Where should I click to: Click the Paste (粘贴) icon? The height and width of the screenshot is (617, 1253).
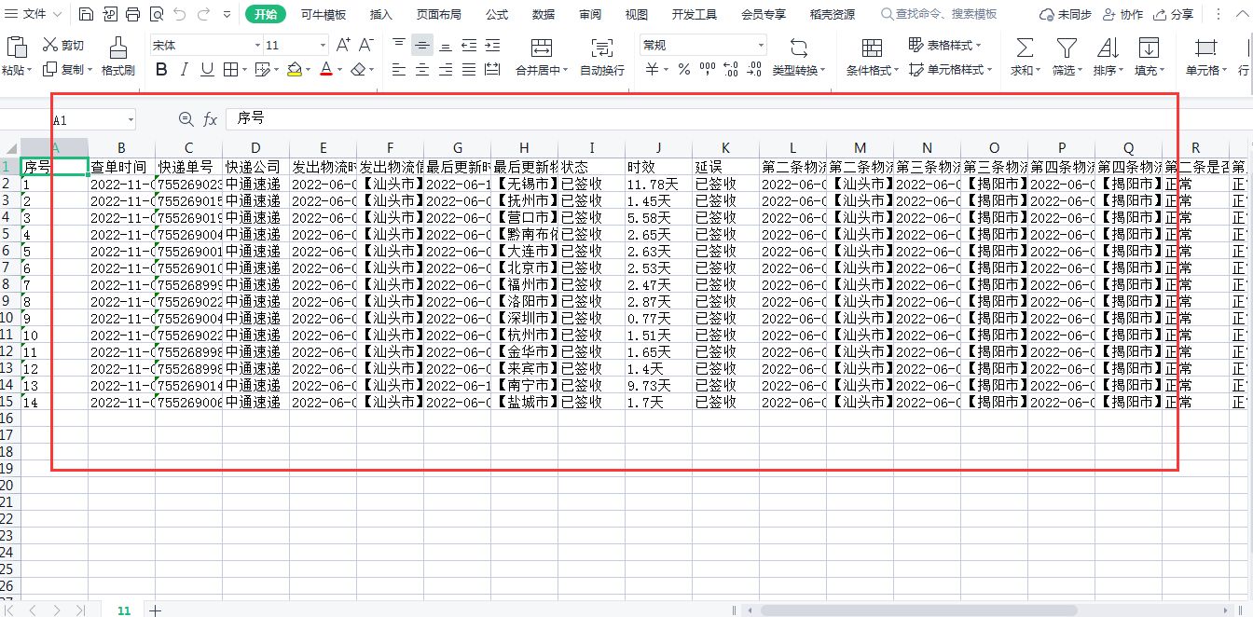[16, 48]
